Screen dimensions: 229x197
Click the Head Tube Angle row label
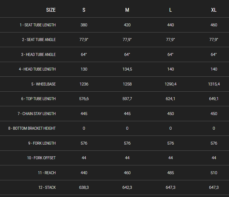[x=38, y=54]
